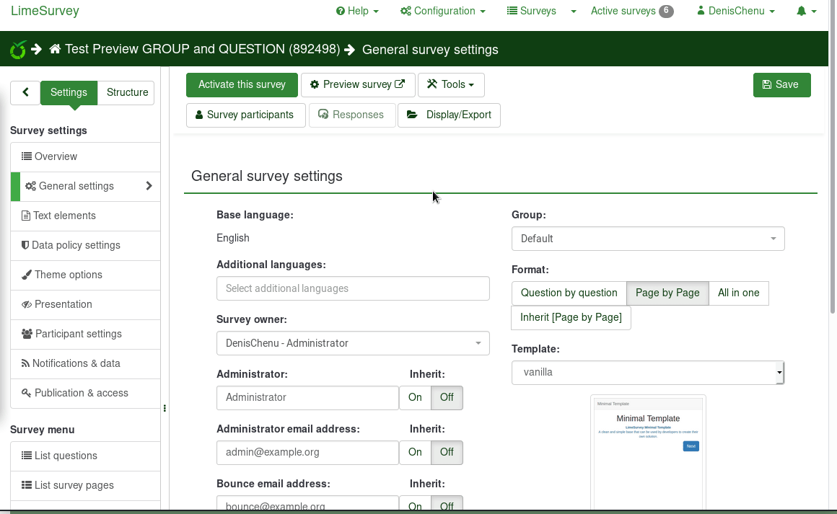The height and width of the screenshot is (514, 837).
Task: Expand the Group dropdown
Action: click(x=647, y=239)
